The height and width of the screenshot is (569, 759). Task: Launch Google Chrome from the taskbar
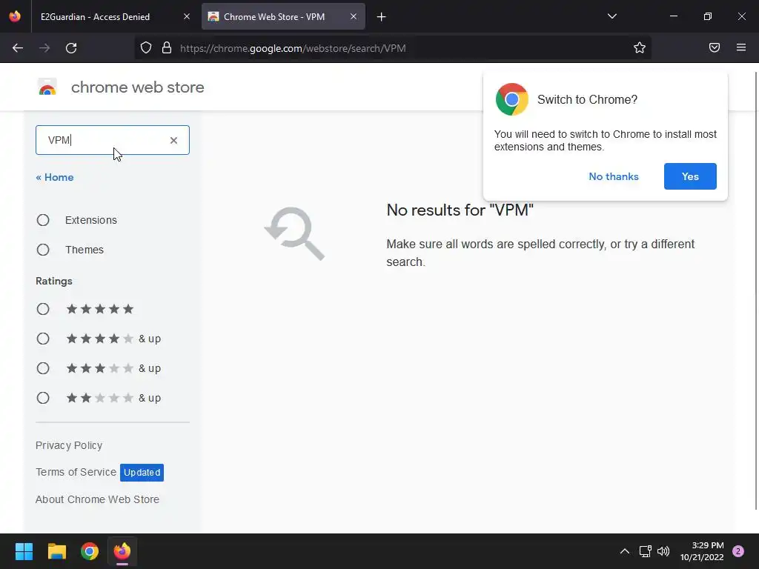[x=90, y=550]
